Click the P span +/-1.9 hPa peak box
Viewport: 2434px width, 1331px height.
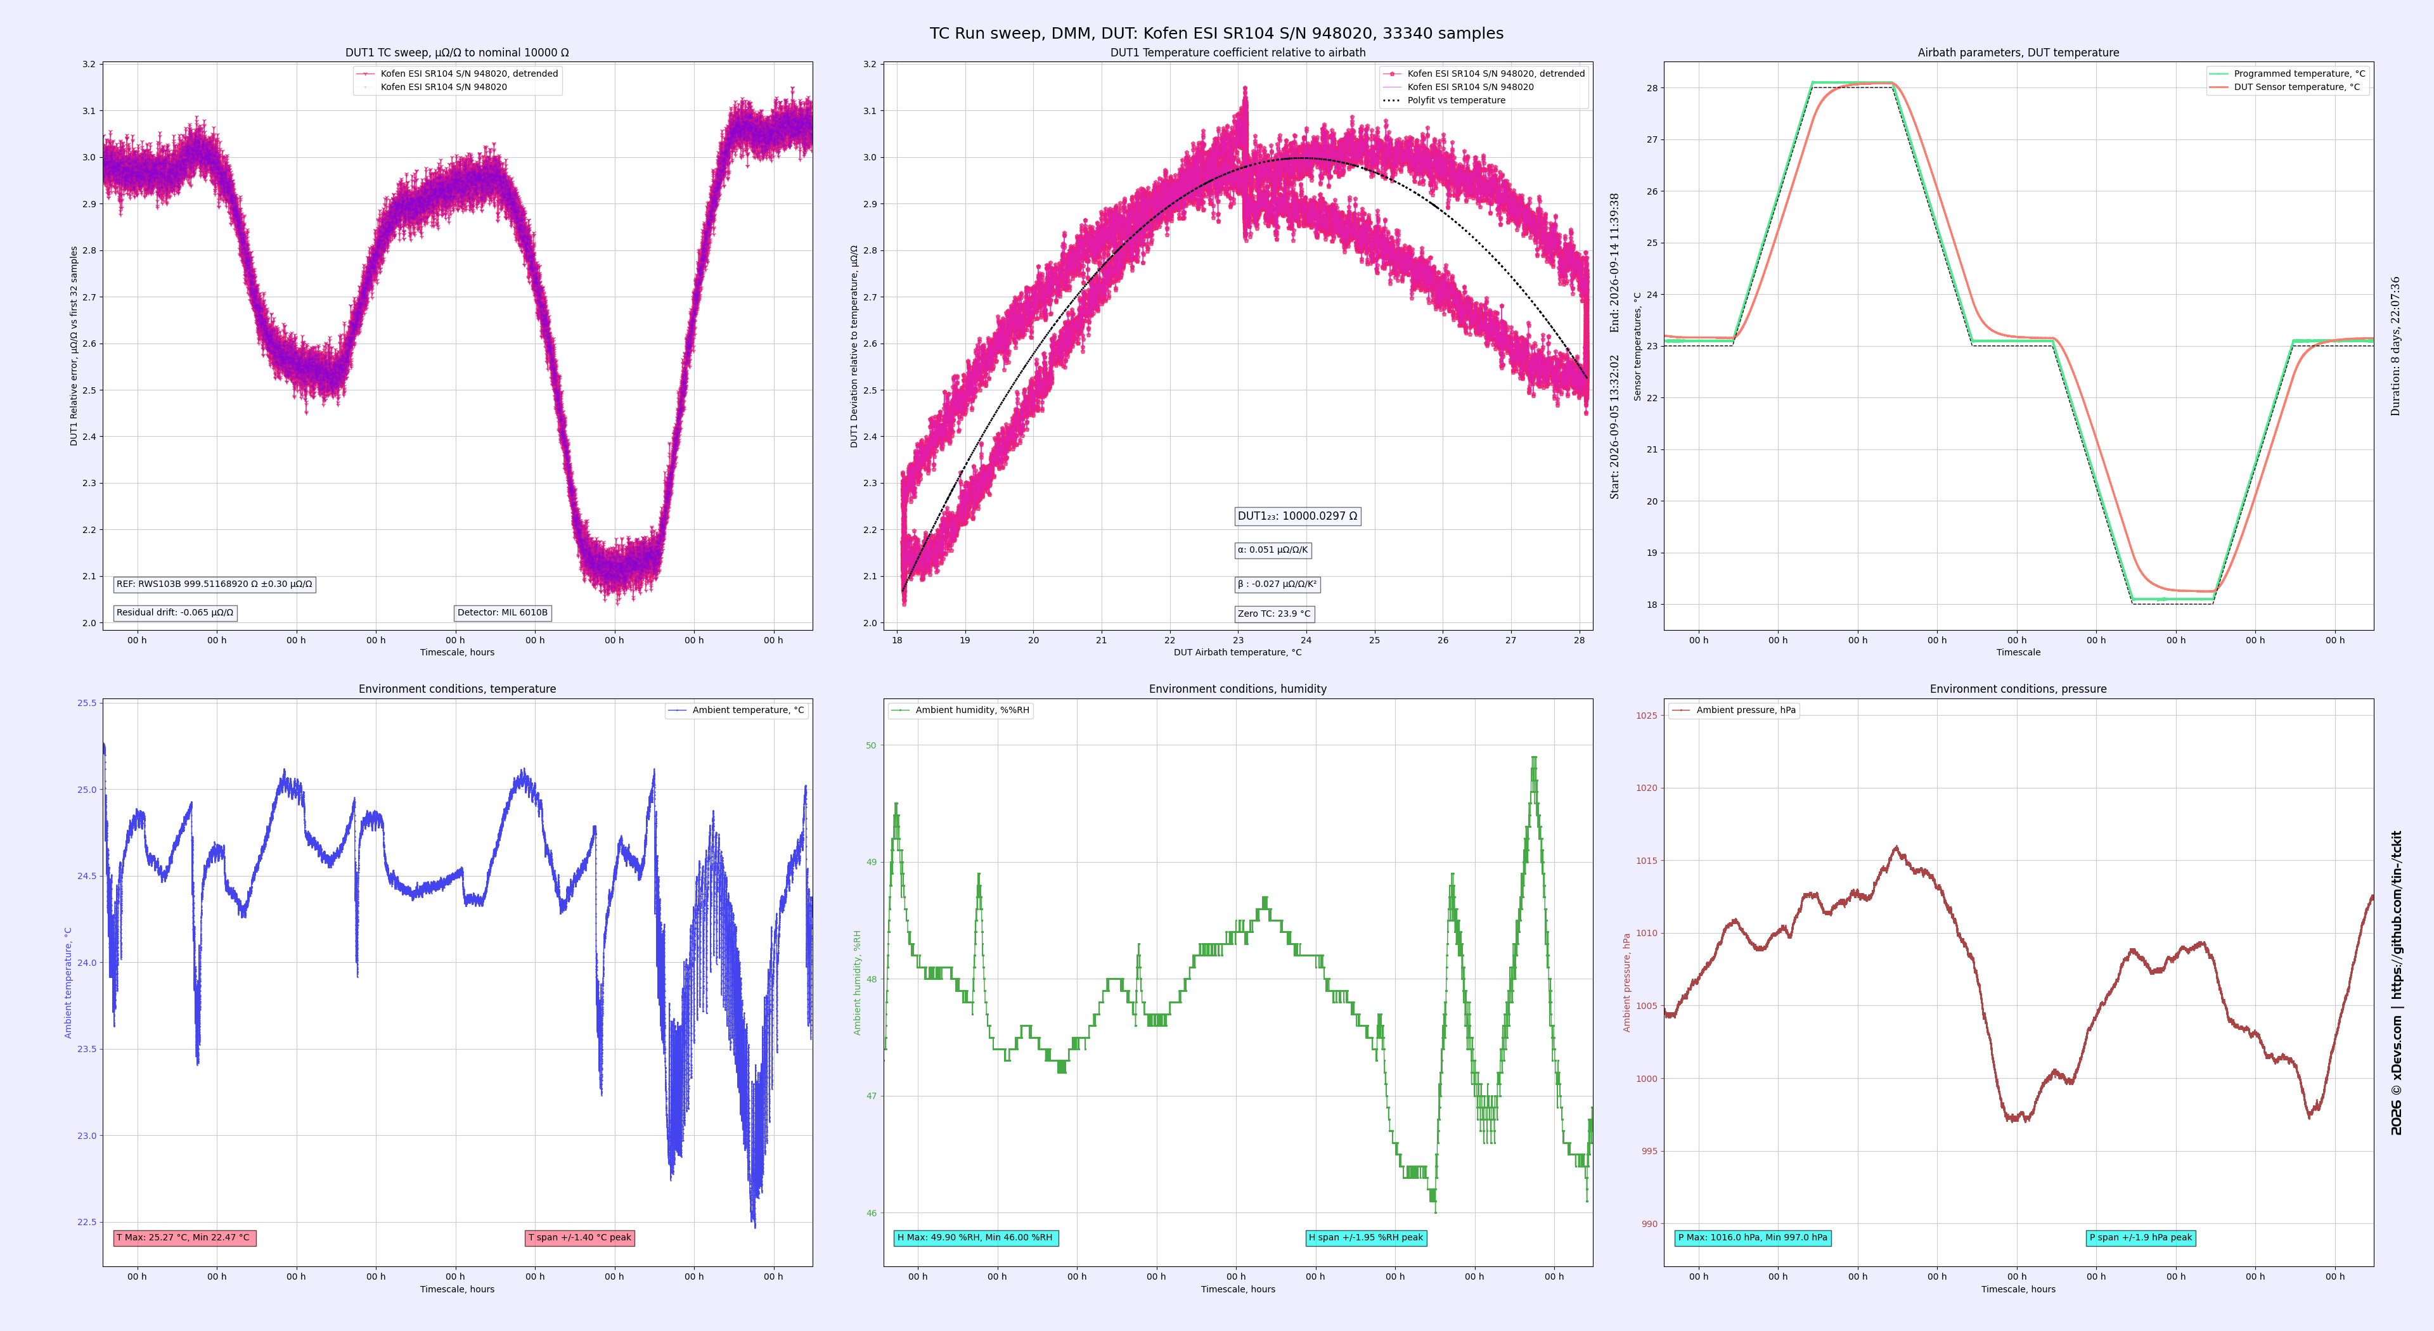coord(2140,1237)
